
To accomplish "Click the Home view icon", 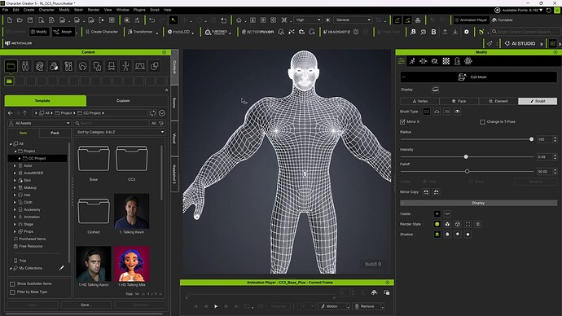I will 239,20.
